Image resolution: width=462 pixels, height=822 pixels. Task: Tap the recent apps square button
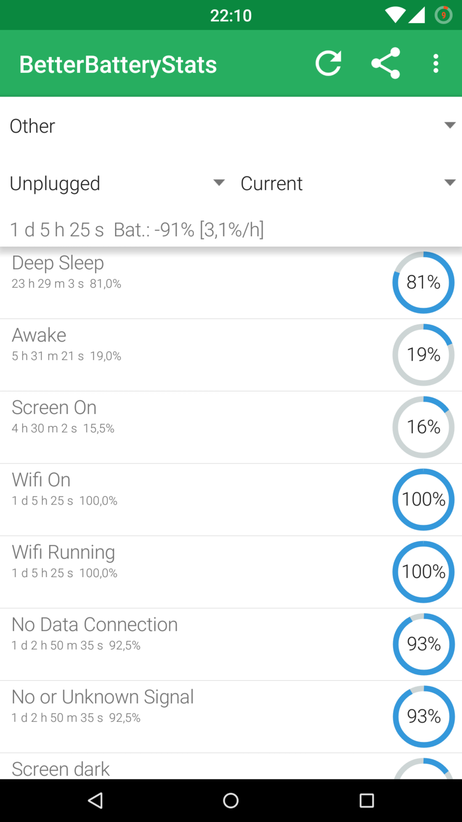(x=367, y=800)
